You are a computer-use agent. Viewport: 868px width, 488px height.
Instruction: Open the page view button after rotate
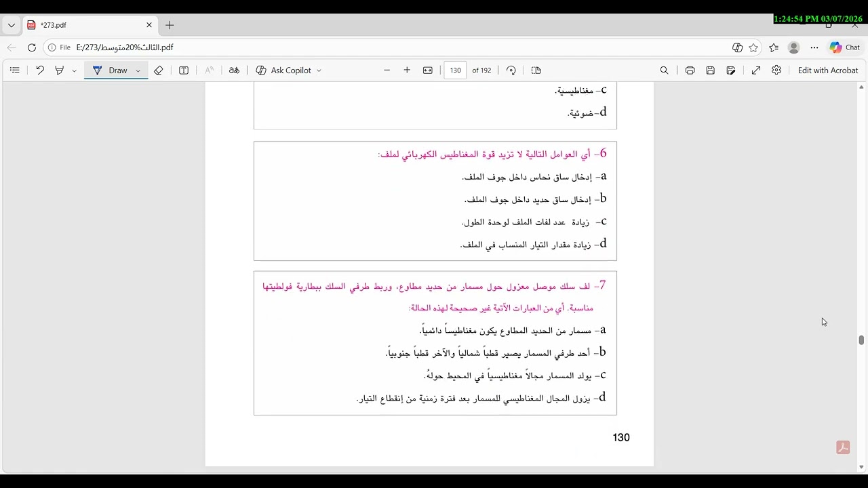(x=536, y=70)
